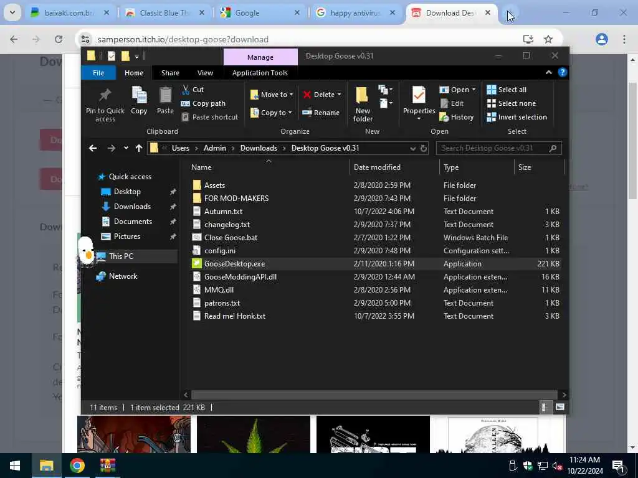Click Edit in Open group
The height and width of the screenshot is (478, 638).
[x=452, y=103]
